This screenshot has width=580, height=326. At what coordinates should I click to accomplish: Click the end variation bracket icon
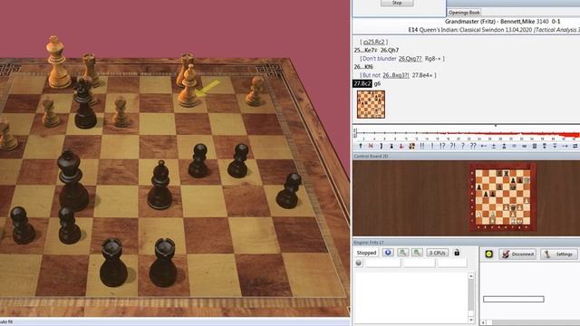tap(381, 146)
